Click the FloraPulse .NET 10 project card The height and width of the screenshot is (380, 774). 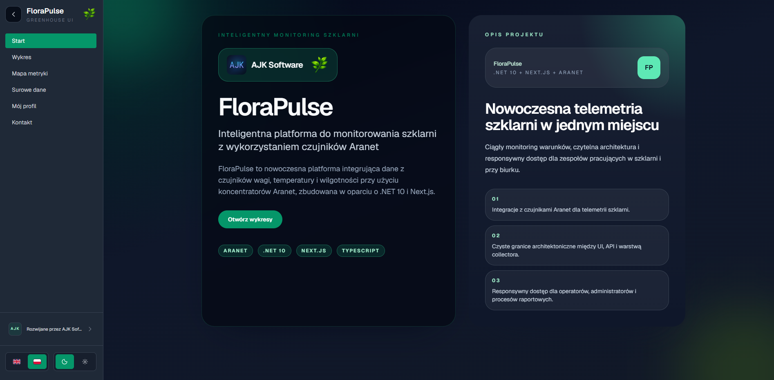click(577, 68)
